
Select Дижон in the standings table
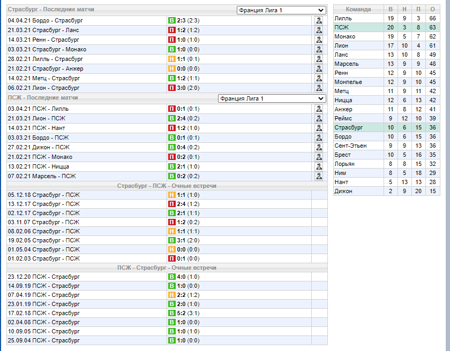(387, 191)
